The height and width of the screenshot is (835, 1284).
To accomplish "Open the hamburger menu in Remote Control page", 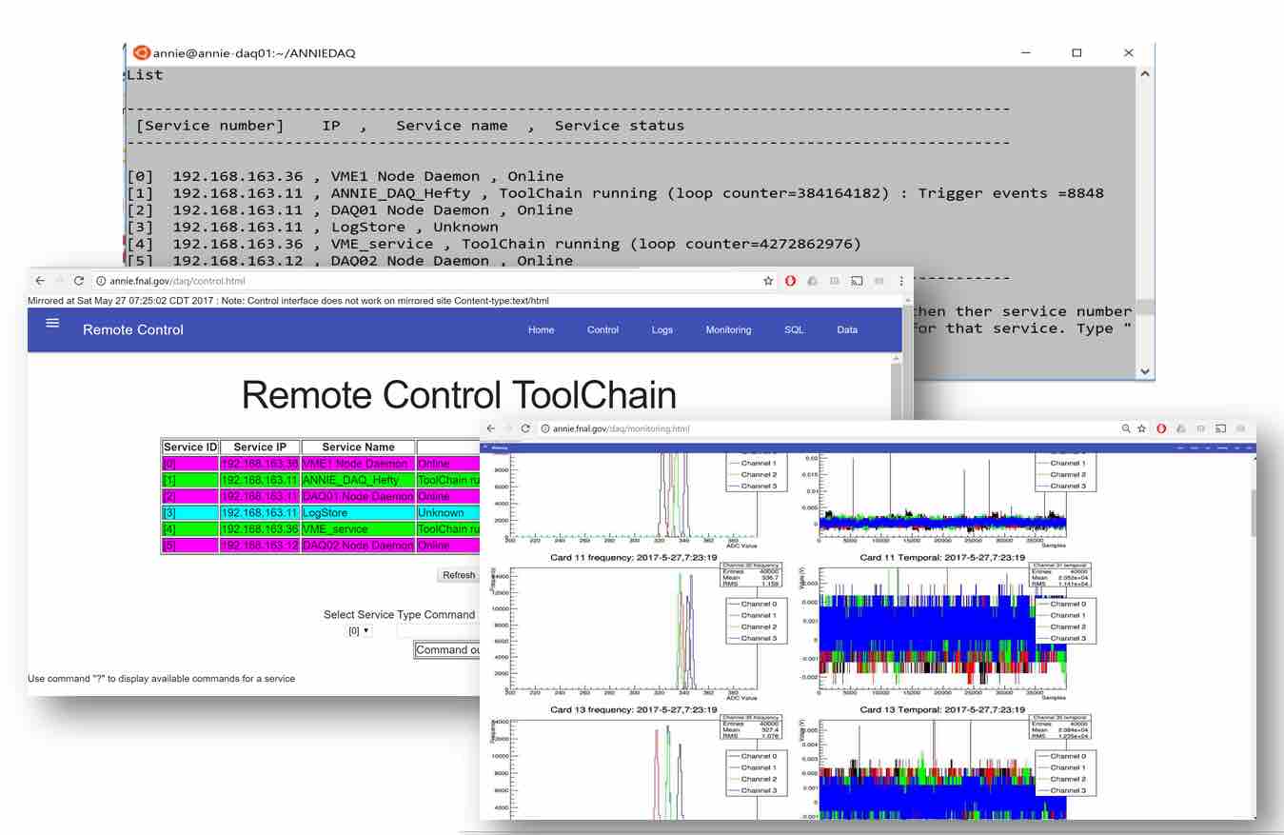I will (52, 323).
